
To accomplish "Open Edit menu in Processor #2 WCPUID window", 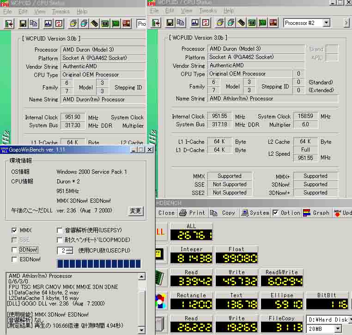I will point(170,10).
